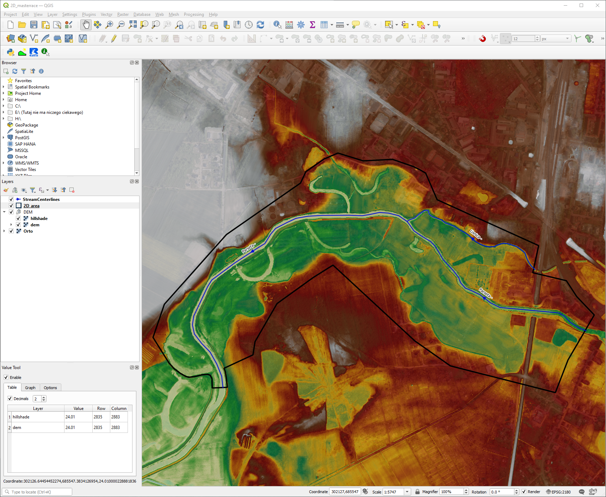
Task: Click the Refresh map icon
Action: coord(260,25)
